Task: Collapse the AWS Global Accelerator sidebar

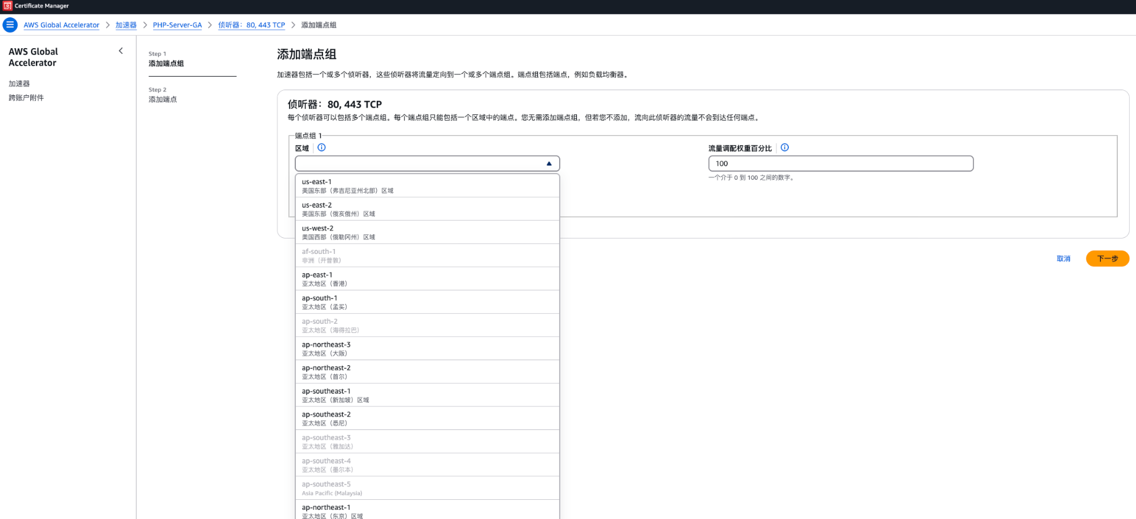Action: 121,51
